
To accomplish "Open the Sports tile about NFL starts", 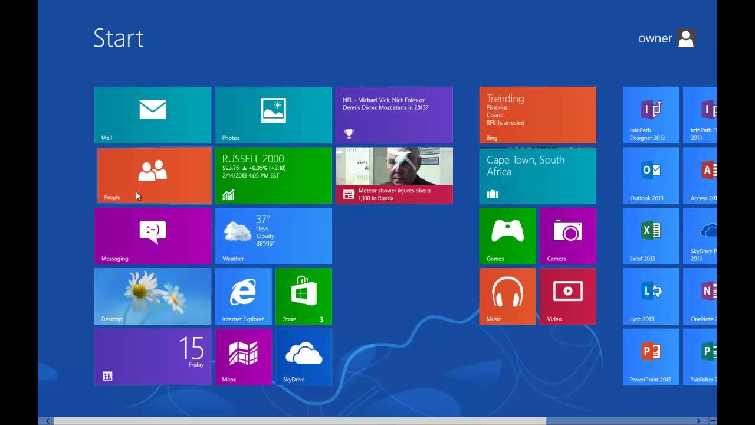I will pos(394,115).
